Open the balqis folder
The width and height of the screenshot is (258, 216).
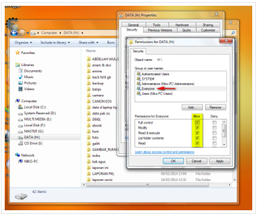[94, 89]
